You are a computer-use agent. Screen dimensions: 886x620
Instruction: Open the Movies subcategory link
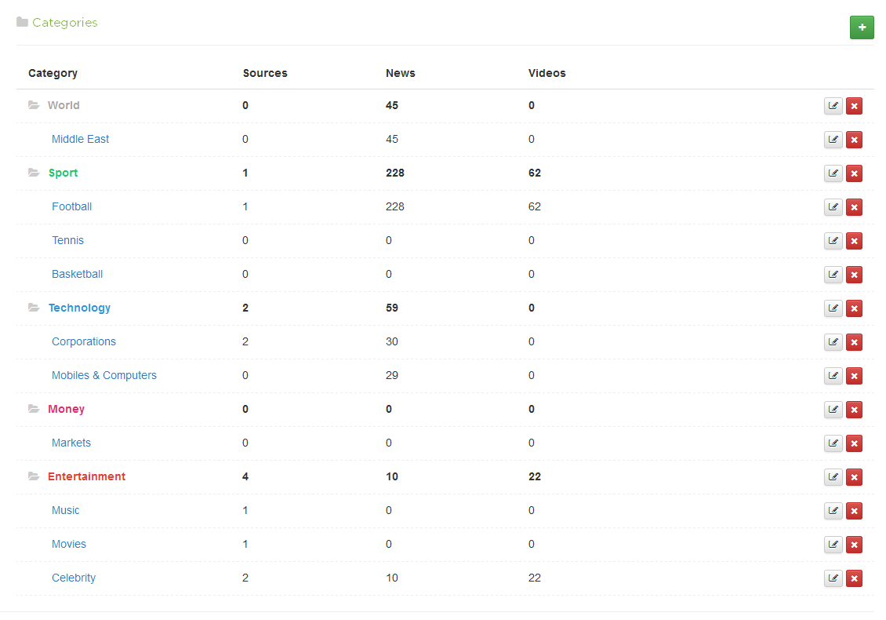pos(69,544)
